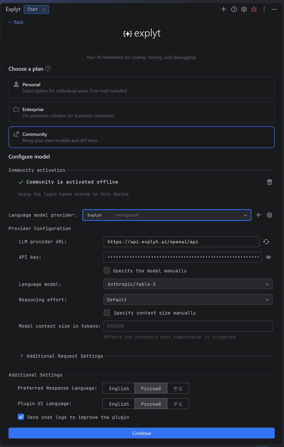284x447 pixels.
Task: Select the Enterprise plan card
Action: tap(142, 112)
